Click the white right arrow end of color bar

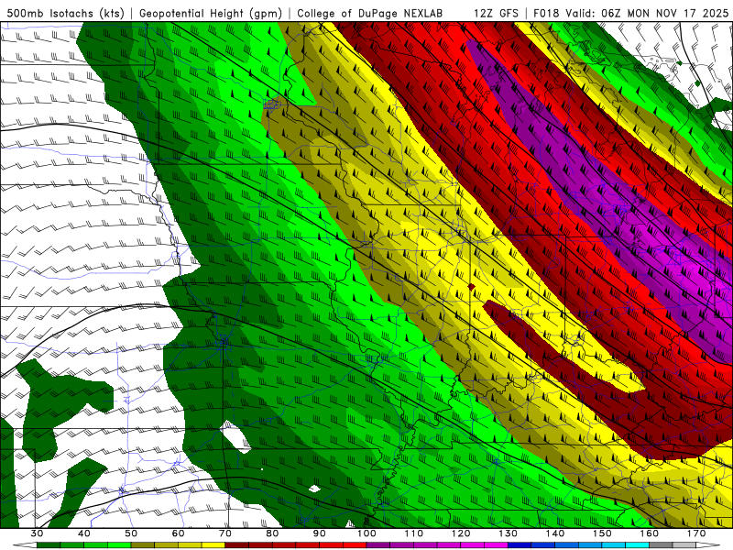[x=707, y=545]
